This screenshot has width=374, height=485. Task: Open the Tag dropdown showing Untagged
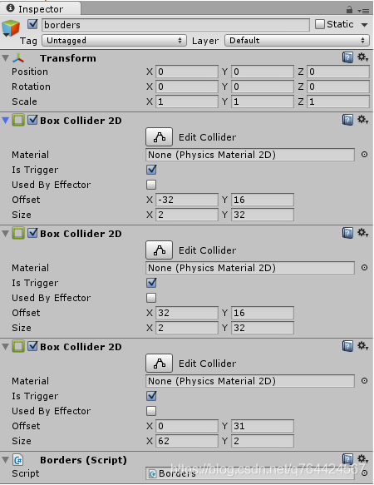pyautogui.click(x=115, y=41)
